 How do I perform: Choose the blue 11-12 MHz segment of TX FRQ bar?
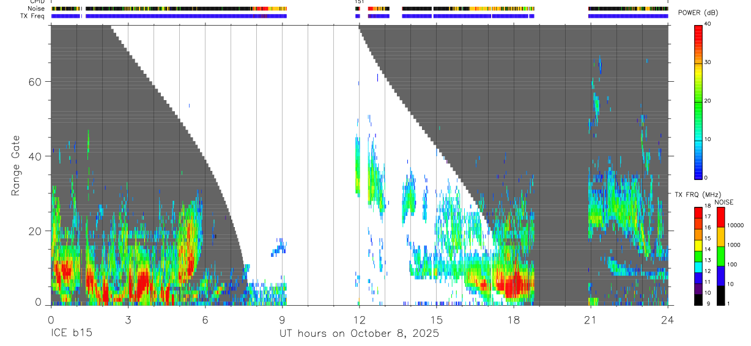click(698, 278)
